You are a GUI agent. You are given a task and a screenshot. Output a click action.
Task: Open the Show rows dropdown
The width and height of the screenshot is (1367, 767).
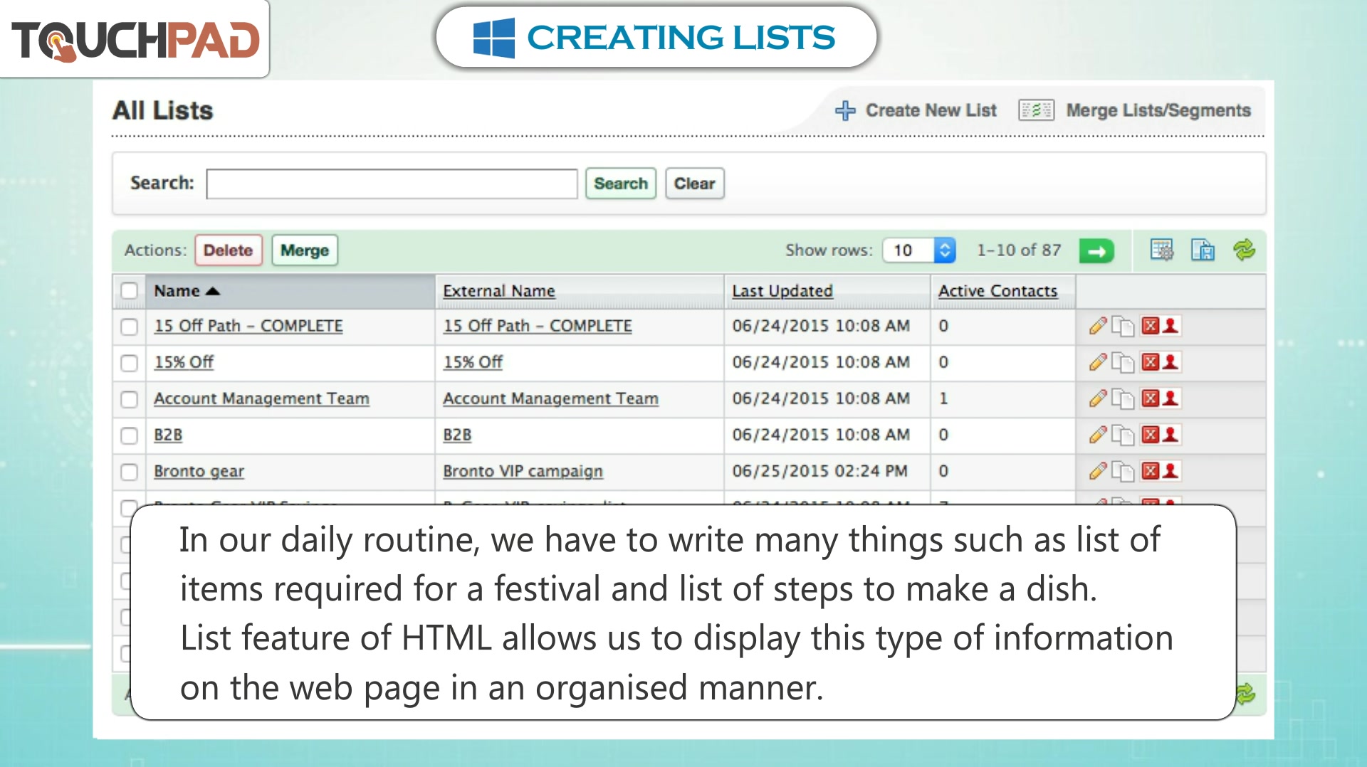coord(918,250)
